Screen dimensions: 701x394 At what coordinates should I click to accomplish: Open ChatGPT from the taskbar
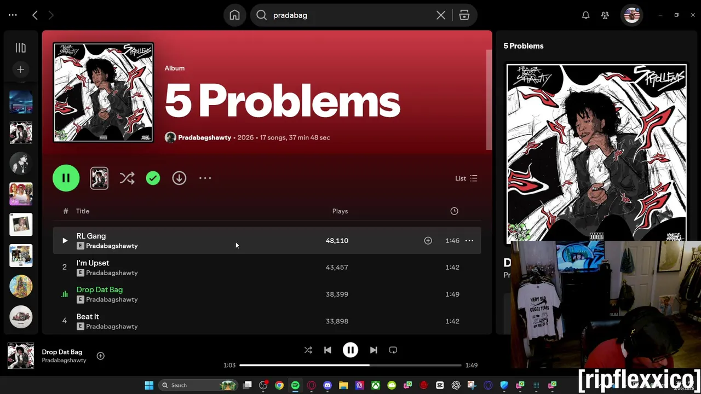coord(456,385)
